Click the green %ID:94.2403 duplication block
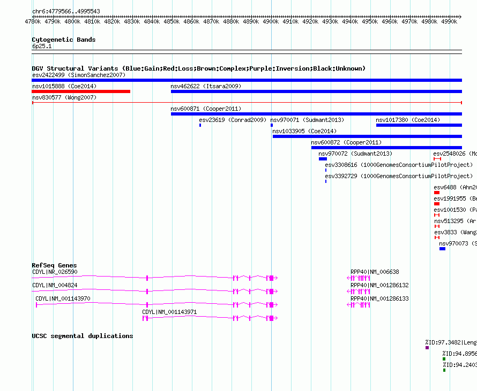This screenshot has width=477, height=391. [444, 370]
